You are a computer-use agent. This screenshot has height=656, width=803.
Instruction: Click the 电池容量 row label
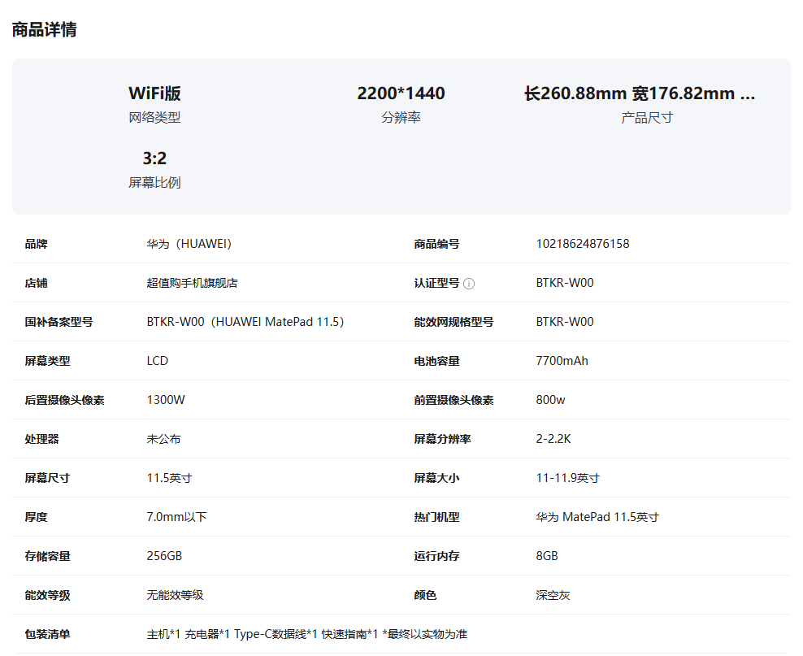pyautogui.click(x=436, y=361)
